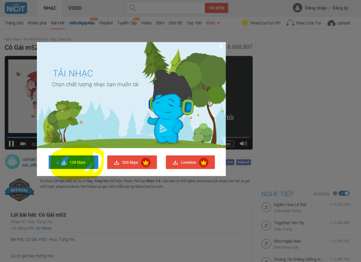Viewport: 361px width, 262px height.
Task: Click the song cover thumbnail
Action: click(x=22, y=96)
